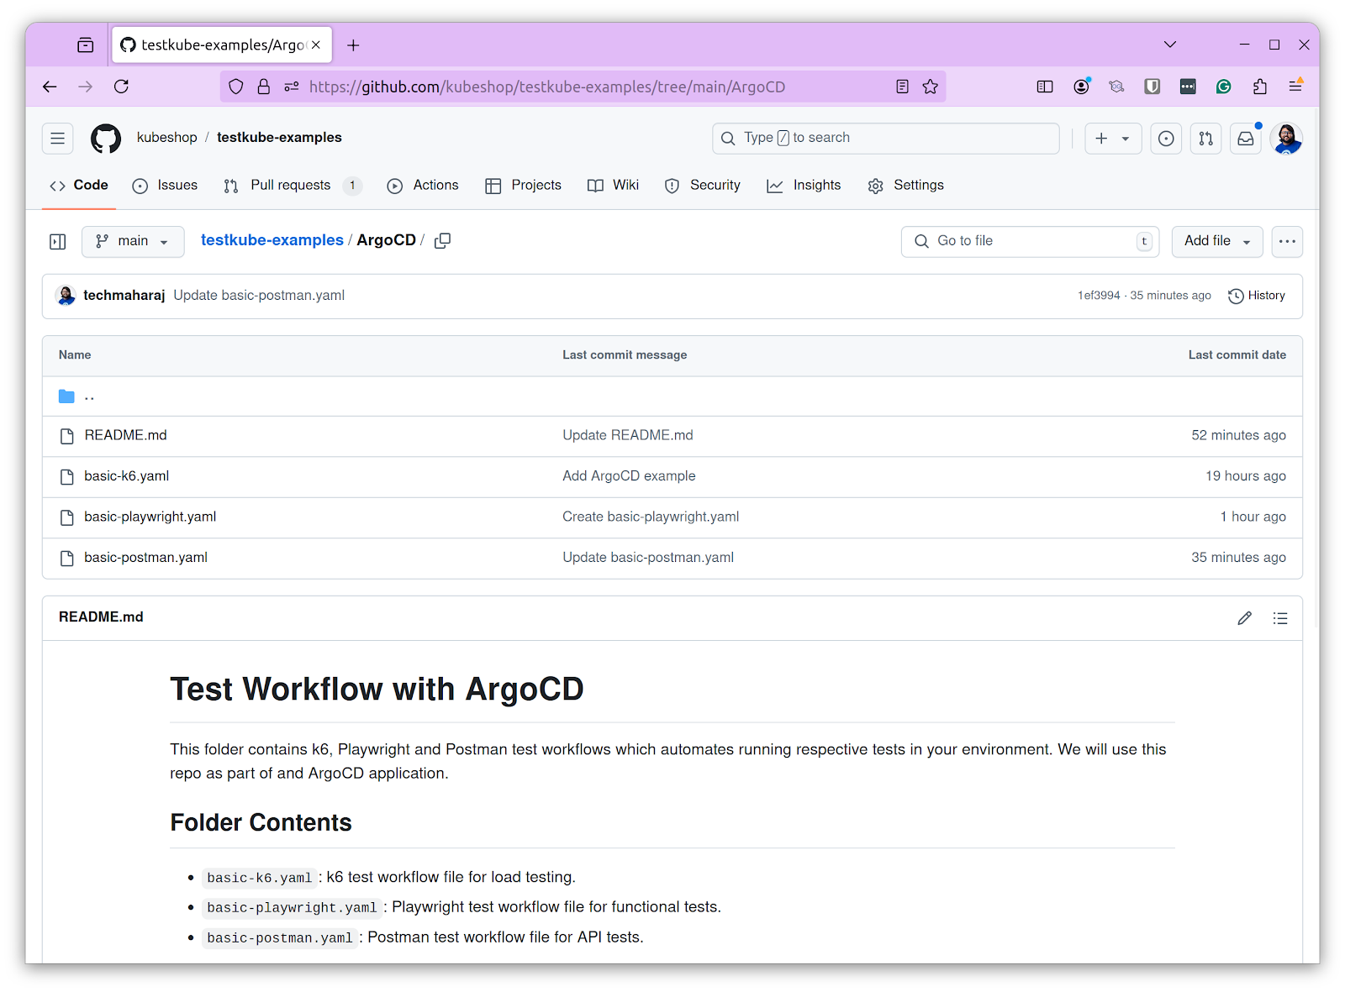Open the Pull requests tab
1345x992 pixels.
pyautogui.click(x=292, y=186)
